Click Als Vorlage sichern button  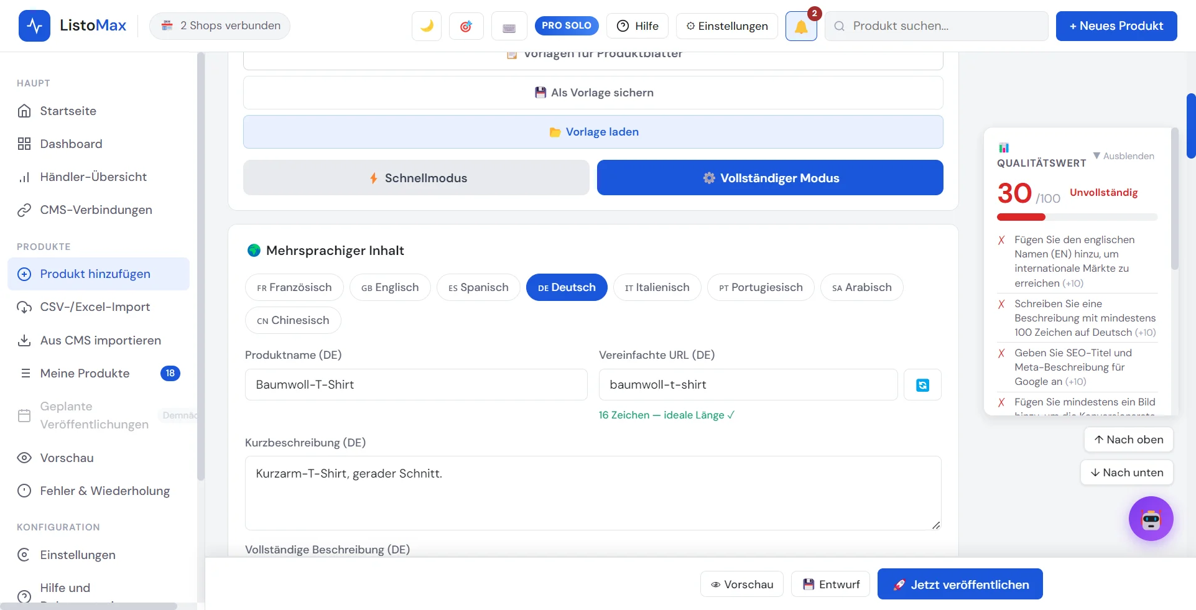coord(593,93)
